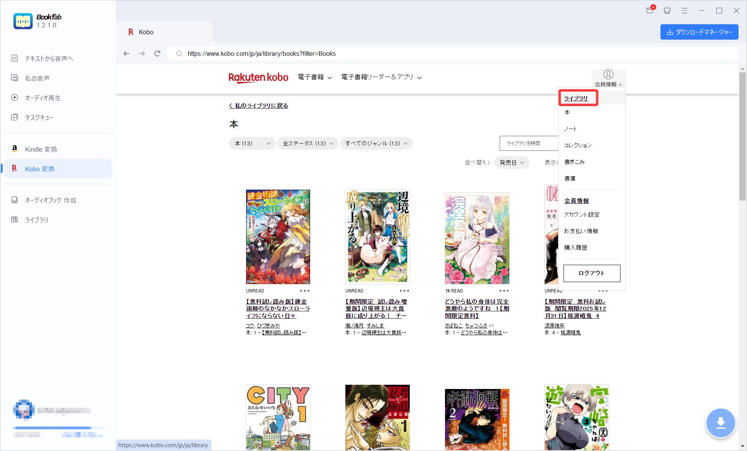
Task: Select 私の音声 sidebar icon
Action: pos(37,78)
